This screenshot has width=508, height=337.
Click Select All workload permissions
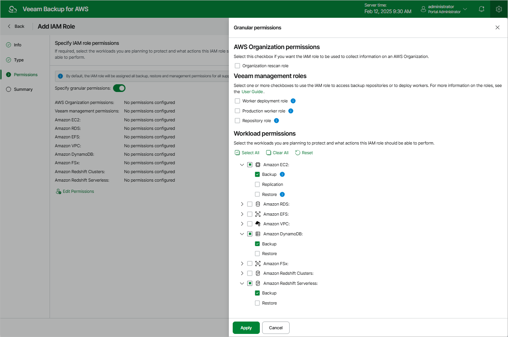point(247,153)
